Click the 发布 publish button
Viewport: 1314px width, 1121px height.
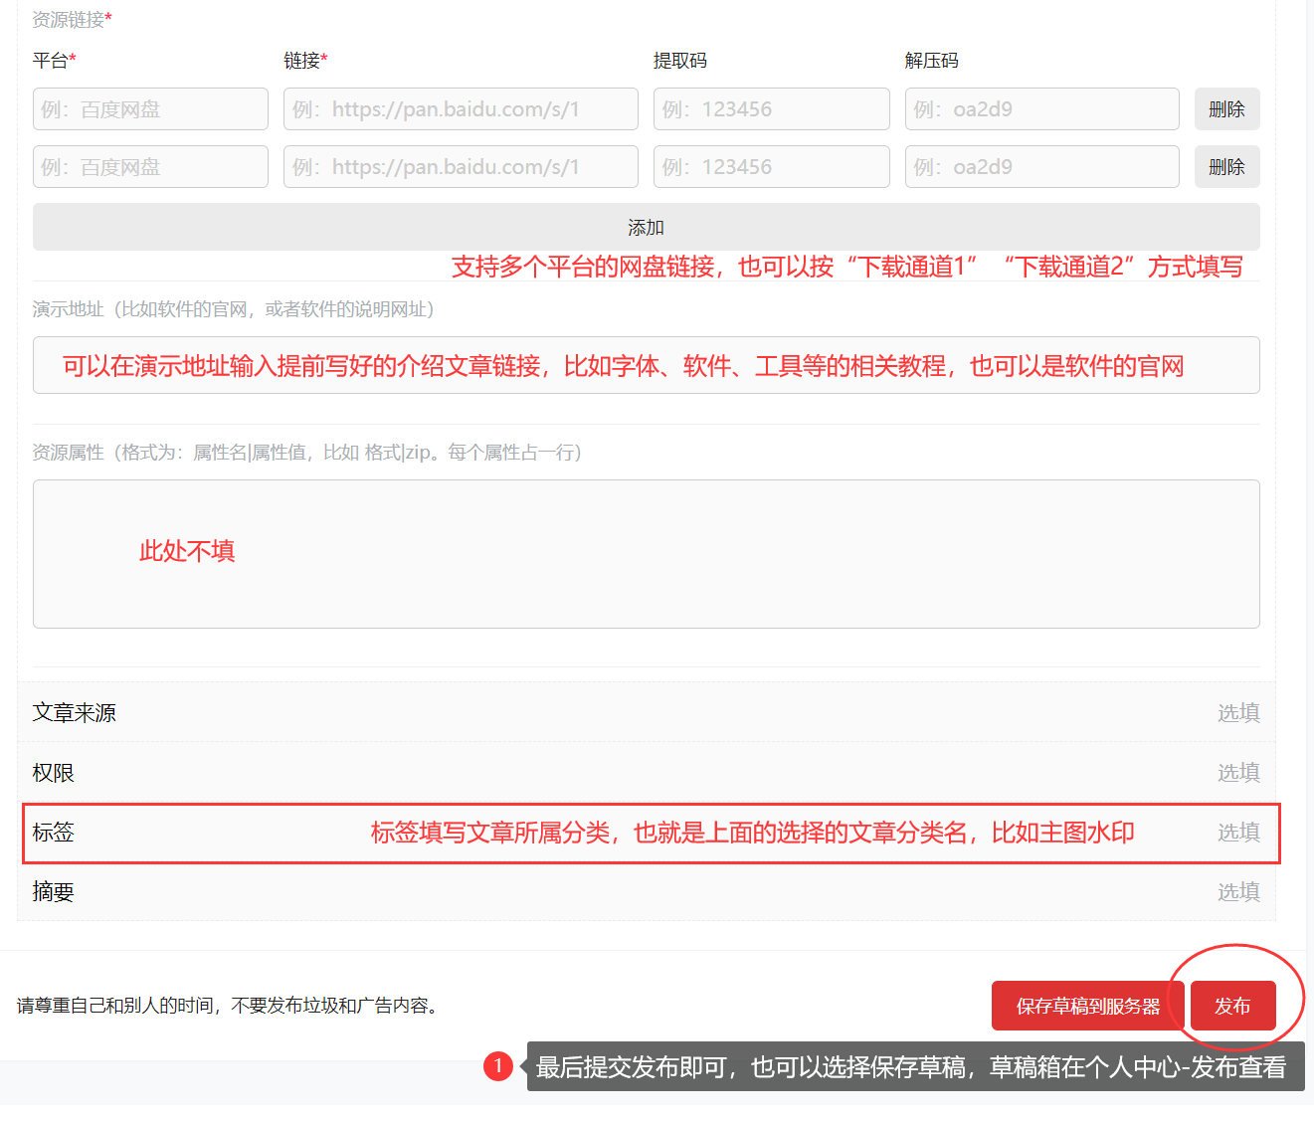click(1232, 1006)
